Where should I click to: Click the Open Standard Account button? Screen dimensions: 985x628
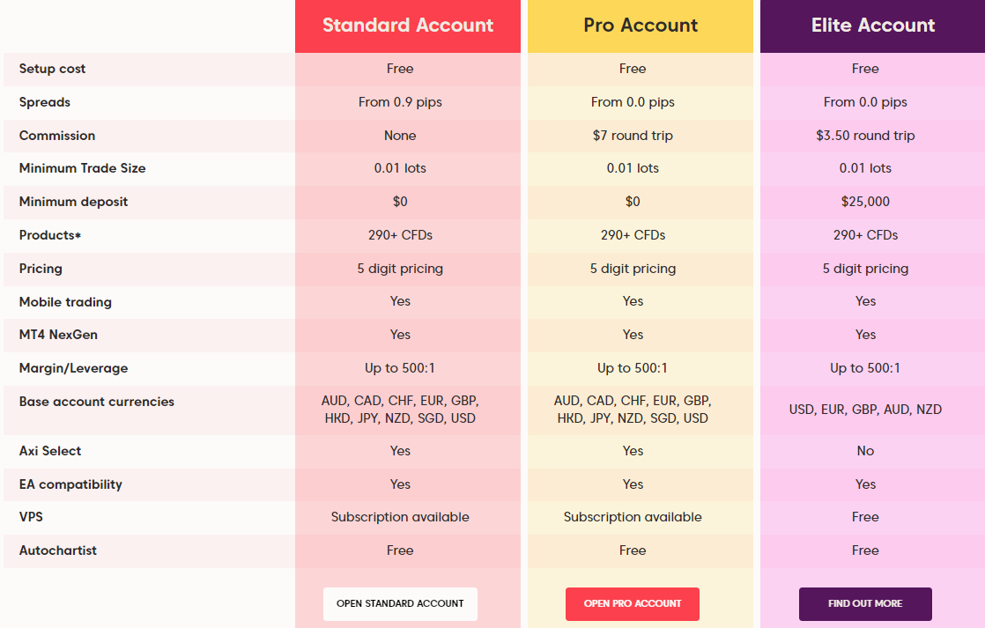point(400,603)
